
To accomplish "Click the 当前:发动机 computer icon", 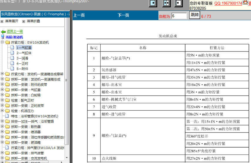I will tap(3, 37).
